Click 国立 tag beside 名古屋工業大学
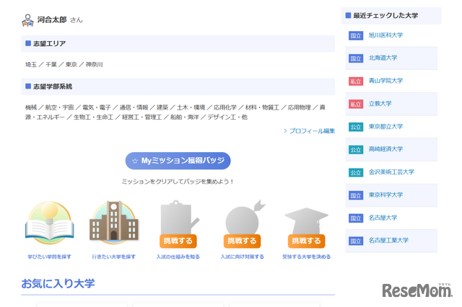 pyautogui.click(x=356, y=241)
